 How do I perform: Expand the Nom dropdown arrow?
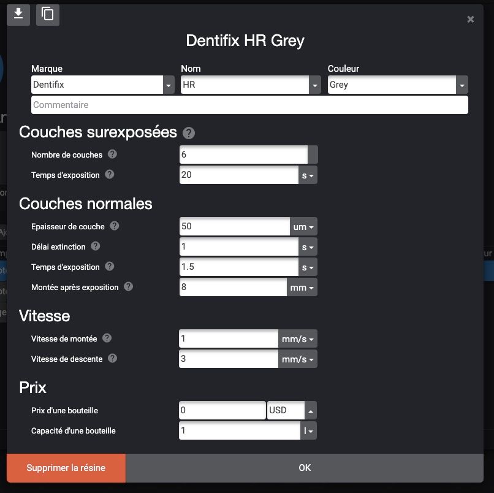(x=315, y=85)
